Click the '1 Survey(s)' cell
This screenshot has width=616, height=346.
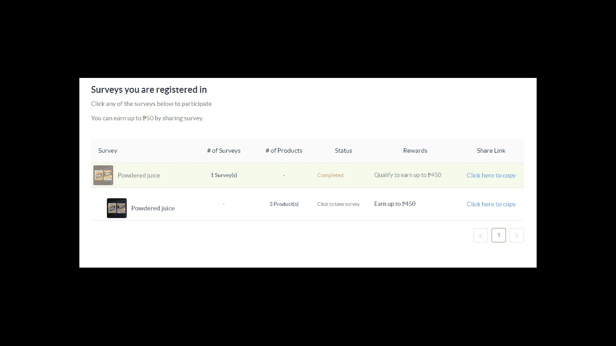(x=224, y=175)
